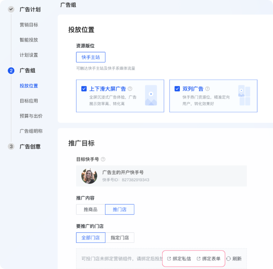The width and height of the screenshot is (273, 269).
Task: Select 全部门店 option
Action: [91, 238]
